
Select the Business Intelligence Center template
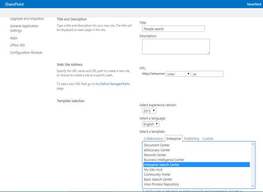pos(197,160)
